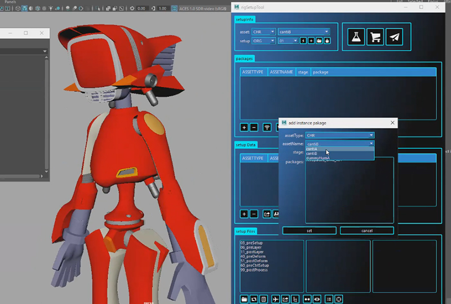The height and width of the screenshot is (304, 451).
Task: Open the Panels menu in the viewport
Action: 10,2
